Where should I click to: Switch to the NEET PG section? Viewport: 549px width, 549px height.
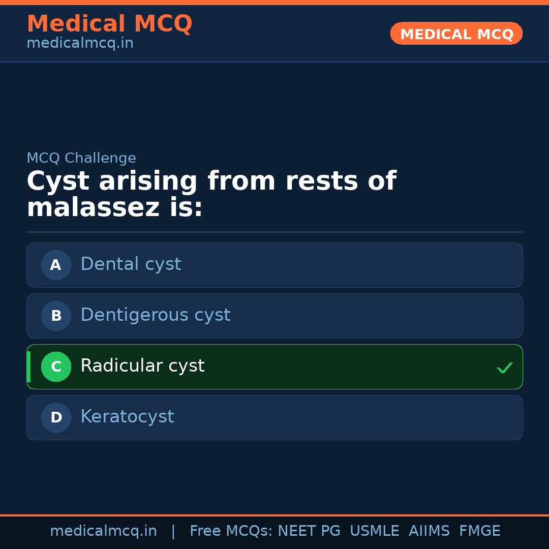pos(309,530)
